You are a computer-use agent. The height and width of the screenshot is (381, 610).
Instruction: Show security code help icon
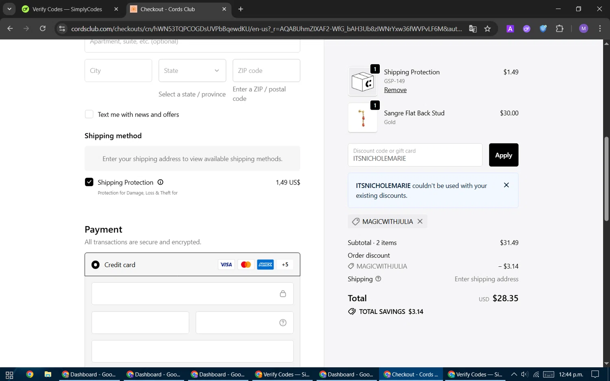(283, 322)
